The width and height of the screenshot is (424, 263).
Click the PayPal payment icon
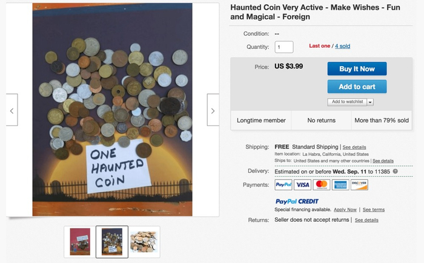283,185
